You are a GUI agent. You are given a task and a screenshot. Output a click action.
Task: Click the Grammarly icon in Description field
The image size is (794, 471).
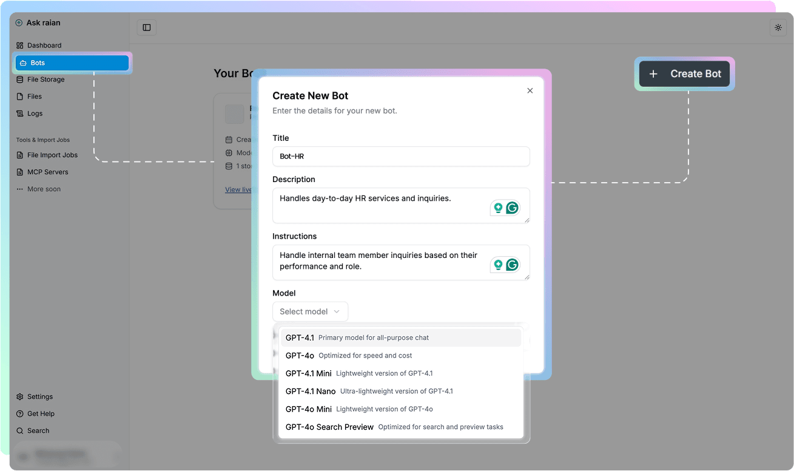tap(513, 208)
